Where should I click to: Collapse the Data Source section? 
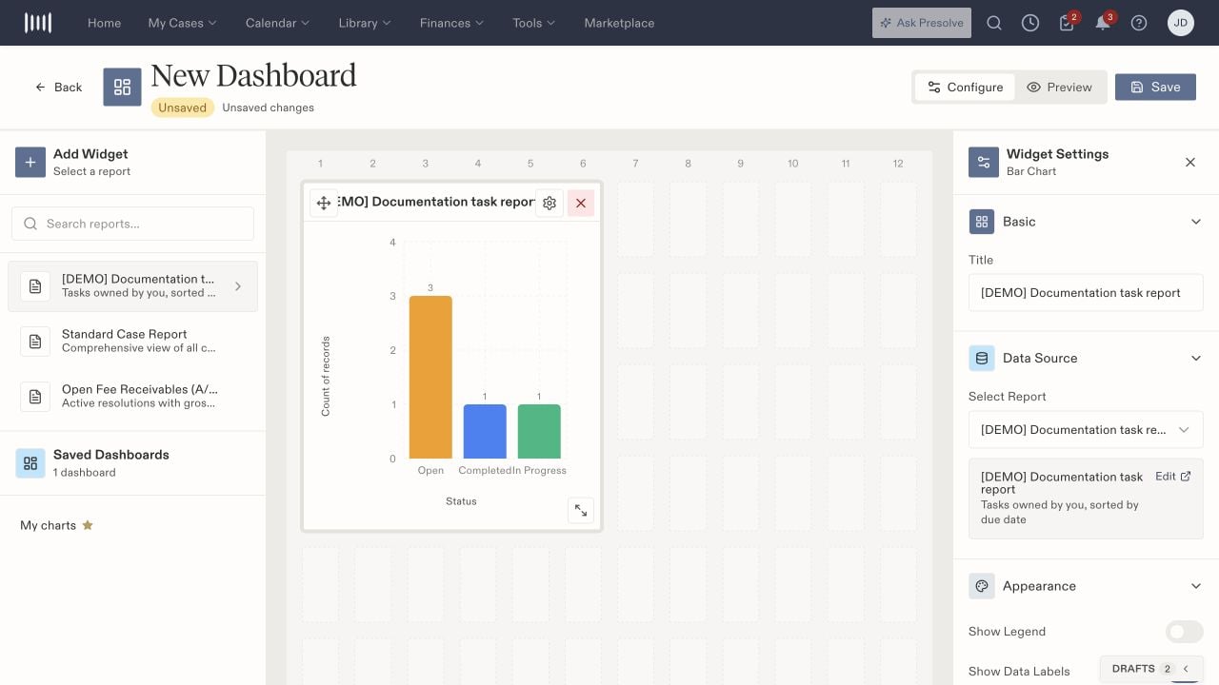click(x=1197, y=359)
